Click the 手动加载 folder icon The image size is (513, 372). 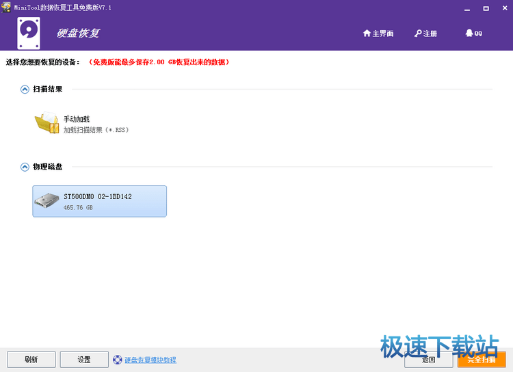(x=47, y=122)
